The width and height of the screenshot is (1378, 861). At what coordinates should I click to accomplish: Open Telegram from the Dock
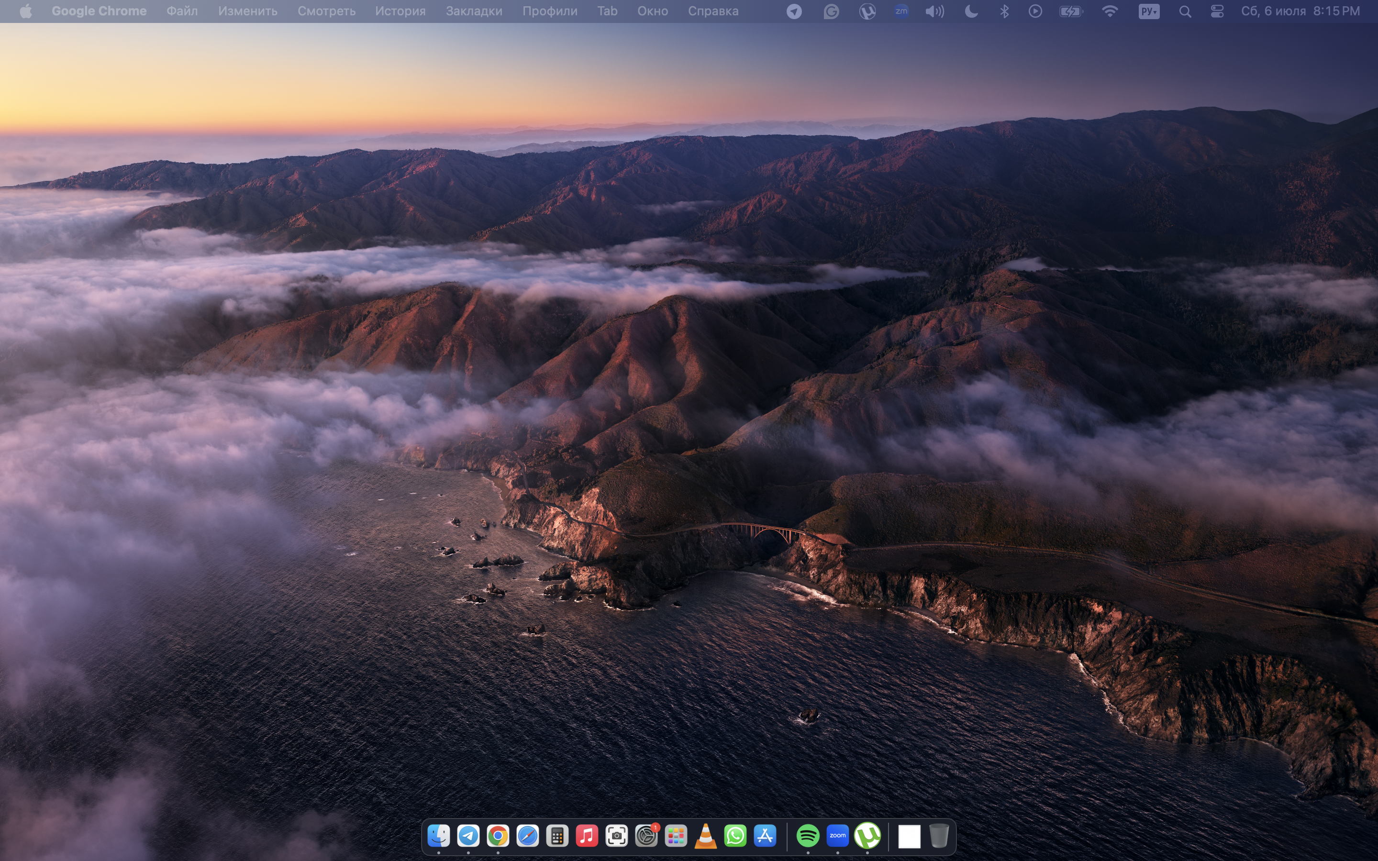[468, 836]
